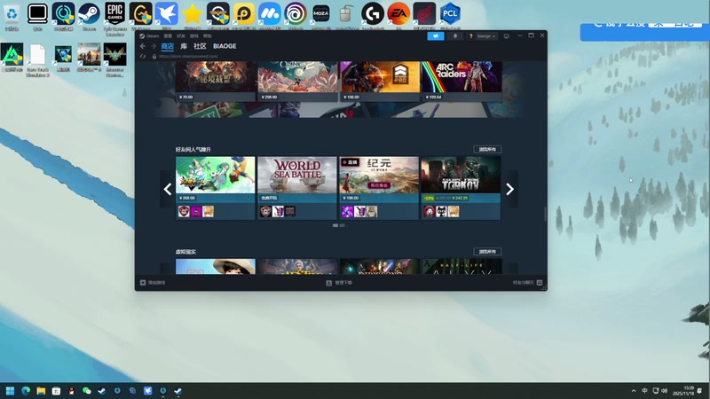Click 浏览所有 beside 好友间人气飙升

(x=487, y=149)
